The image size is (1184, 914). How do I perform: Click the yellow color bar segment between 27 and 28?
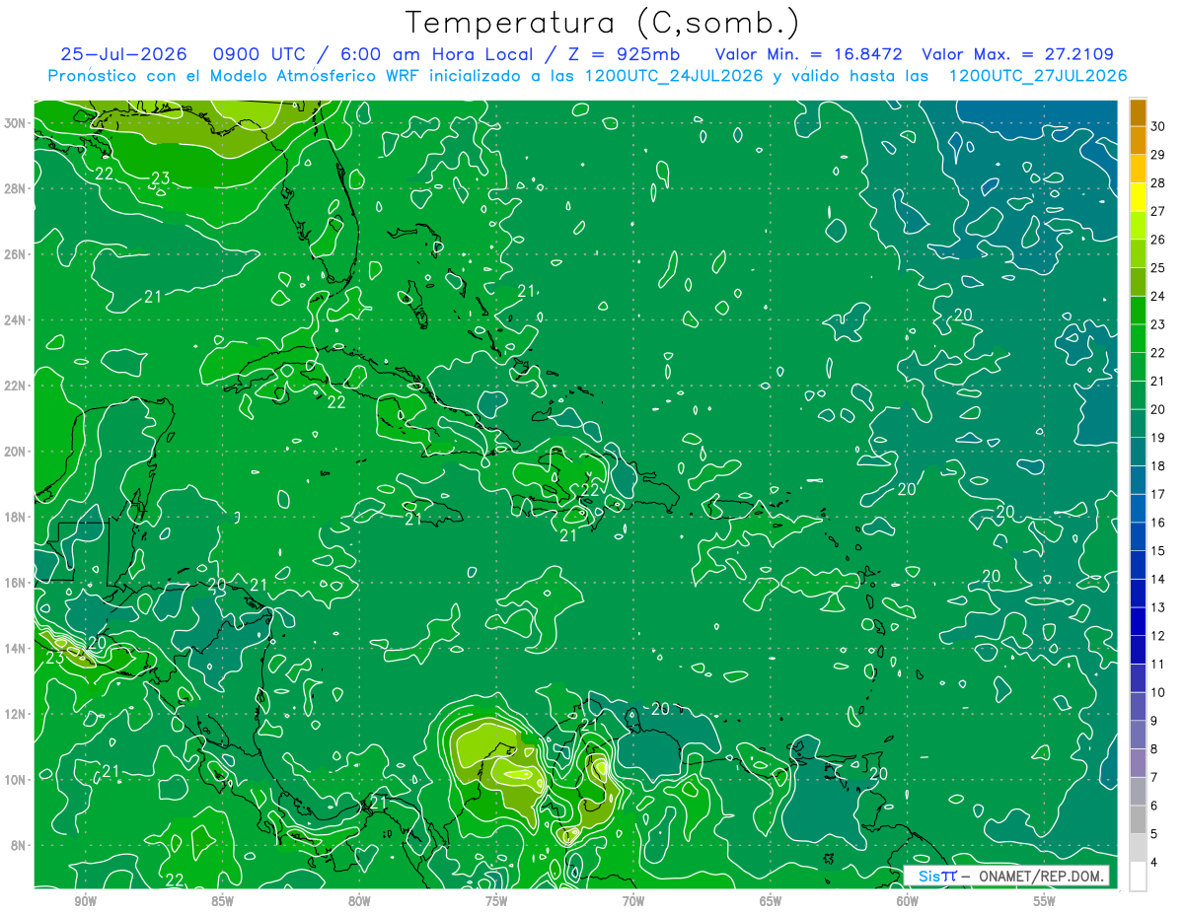click(1138, 196)
